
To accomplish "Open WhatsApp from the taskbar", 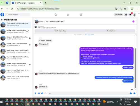I will (x=22, y=104).
